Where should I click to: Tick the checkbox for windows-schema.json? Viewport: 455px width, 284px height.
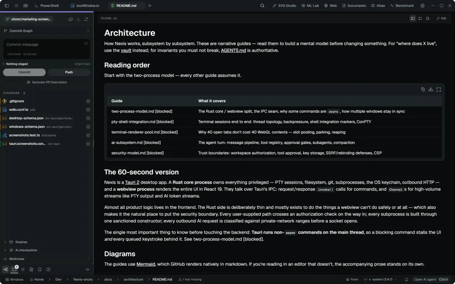[88, 127]
